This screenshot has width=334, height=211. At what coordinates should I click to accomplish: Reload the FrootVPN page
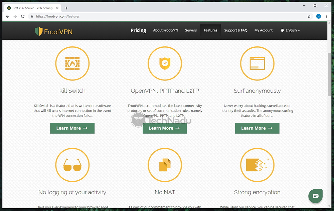tap(23, 16)
